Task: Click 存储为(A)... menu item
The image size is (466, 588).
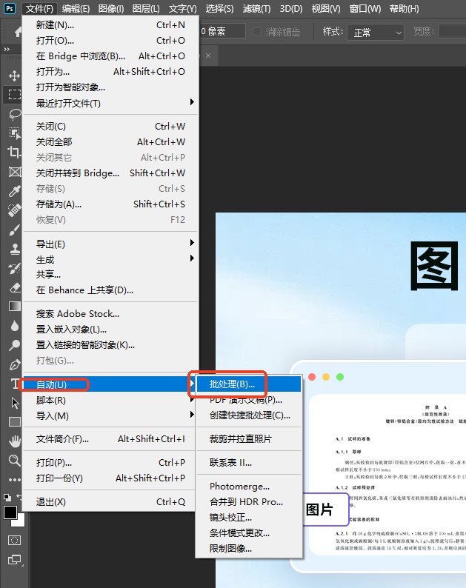Action: click(110, 204)
